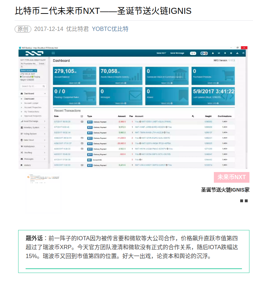Open Account Properties in the sidebar

click(x=33, y=107)
